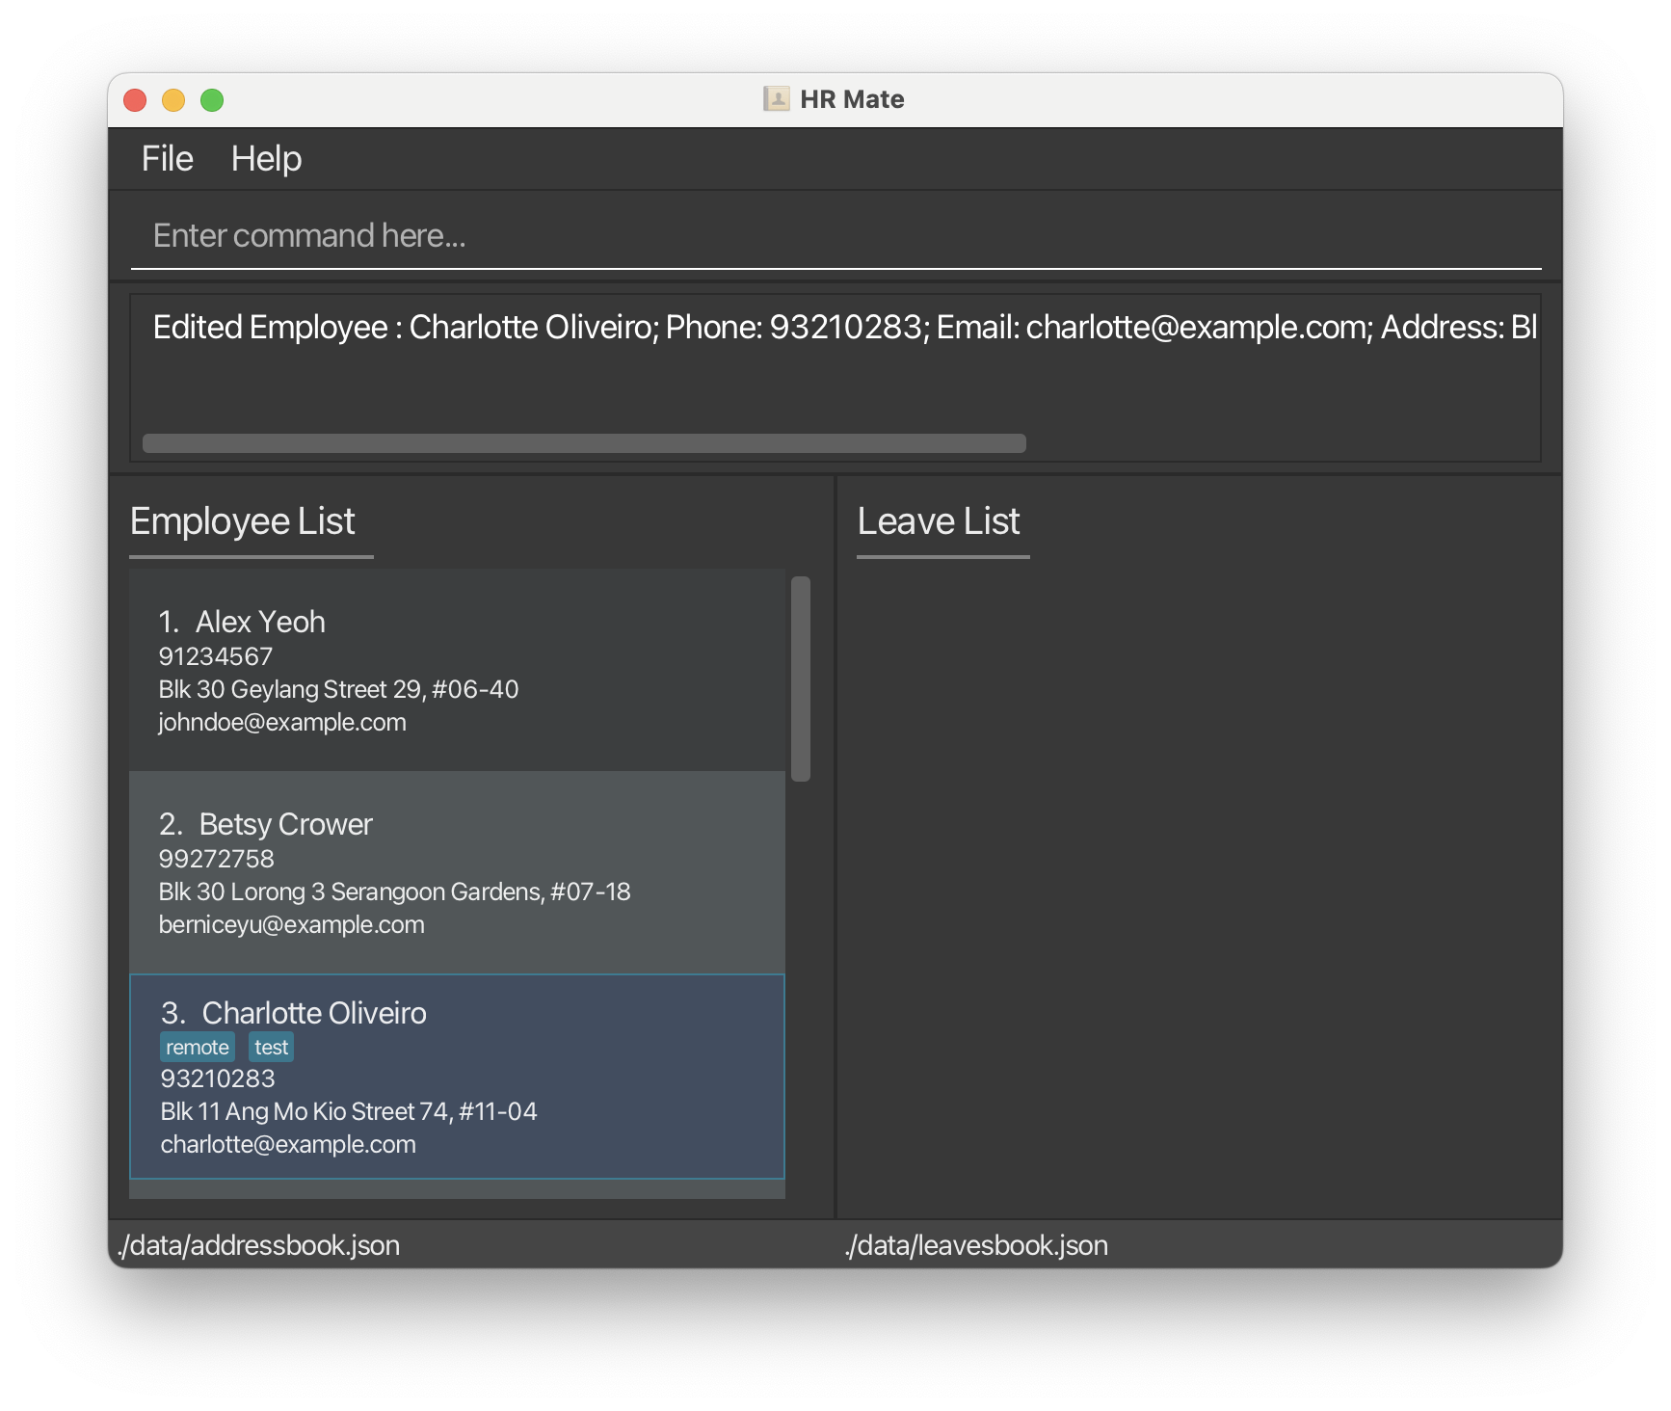Select the Betsy Crower employee name
The image size is (1671, 1411).
coord(285,824)
